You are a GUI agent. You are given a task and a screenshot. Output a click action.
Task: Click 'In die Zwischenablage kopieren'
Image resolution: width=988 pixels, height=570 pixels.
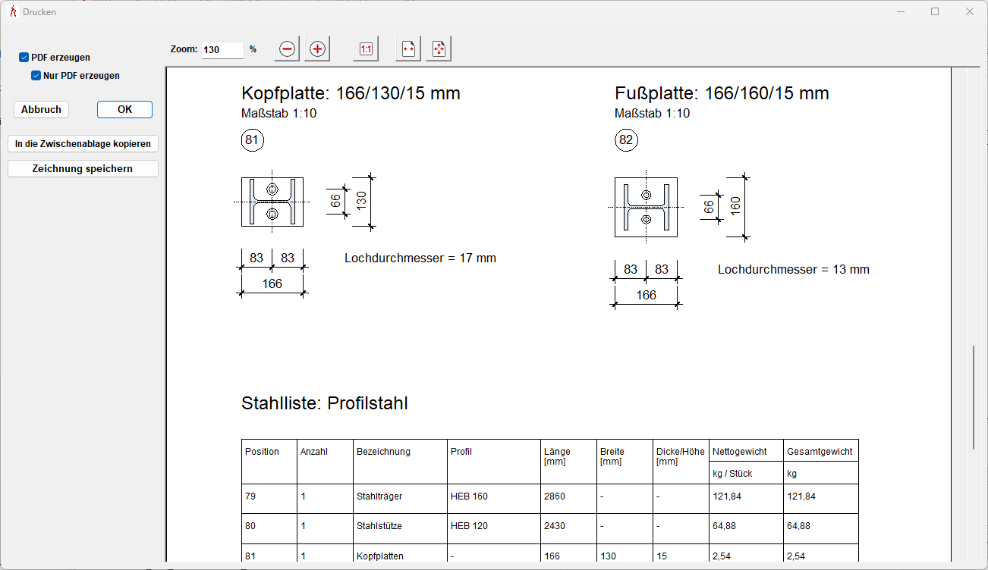tap(83, 144)
